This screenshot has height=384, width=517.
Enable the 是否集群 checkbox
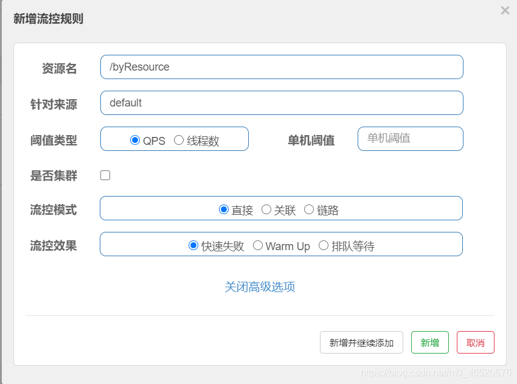[x=105, y=175]
